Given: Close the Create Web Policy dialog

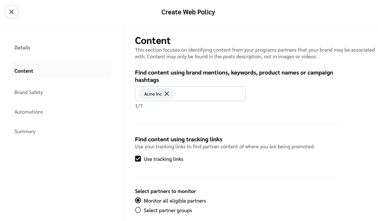Looking at the screenshot, I should pos(11,12).
